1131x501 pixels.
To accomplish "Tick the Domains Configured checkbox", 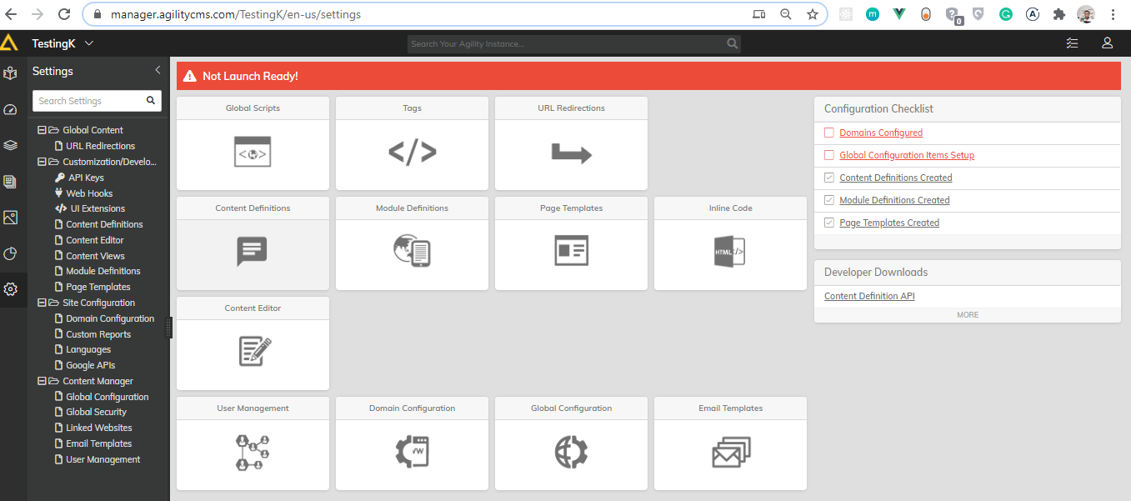I will (x=828, y=133).
